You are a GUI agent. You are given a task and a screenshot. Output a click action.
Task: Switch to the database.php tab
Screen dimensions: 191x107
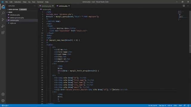pos(47,6)
